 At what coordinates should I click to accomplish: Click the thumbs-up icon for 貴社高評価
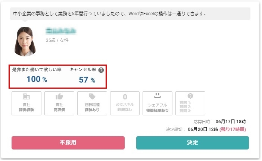point(59,96)
